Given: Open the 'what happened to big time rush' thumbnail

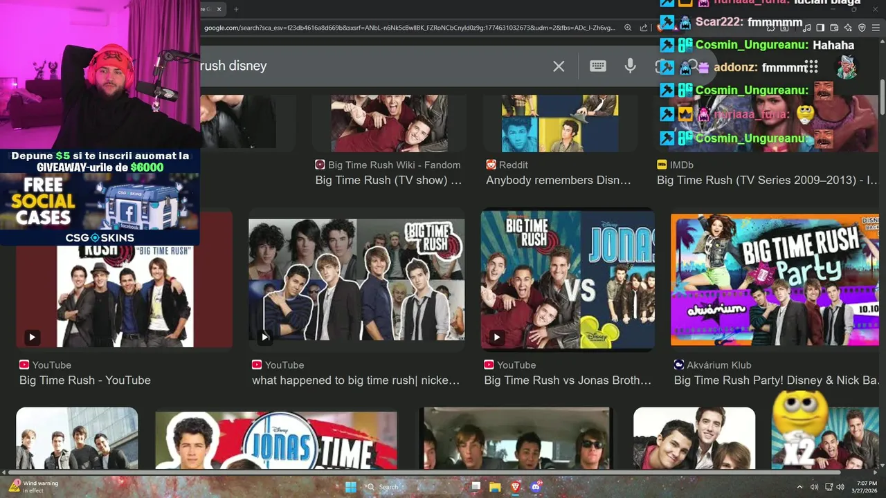Looking at the screenshot, I should click(356, 279).
